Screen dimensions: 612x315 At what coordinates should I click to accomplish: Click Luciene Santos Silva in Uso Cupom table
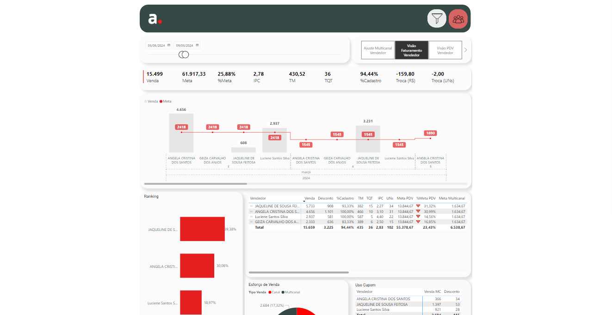tap(373, 309)
